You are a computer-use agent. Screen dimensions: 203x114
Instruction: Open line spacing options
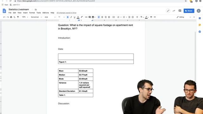114,17
